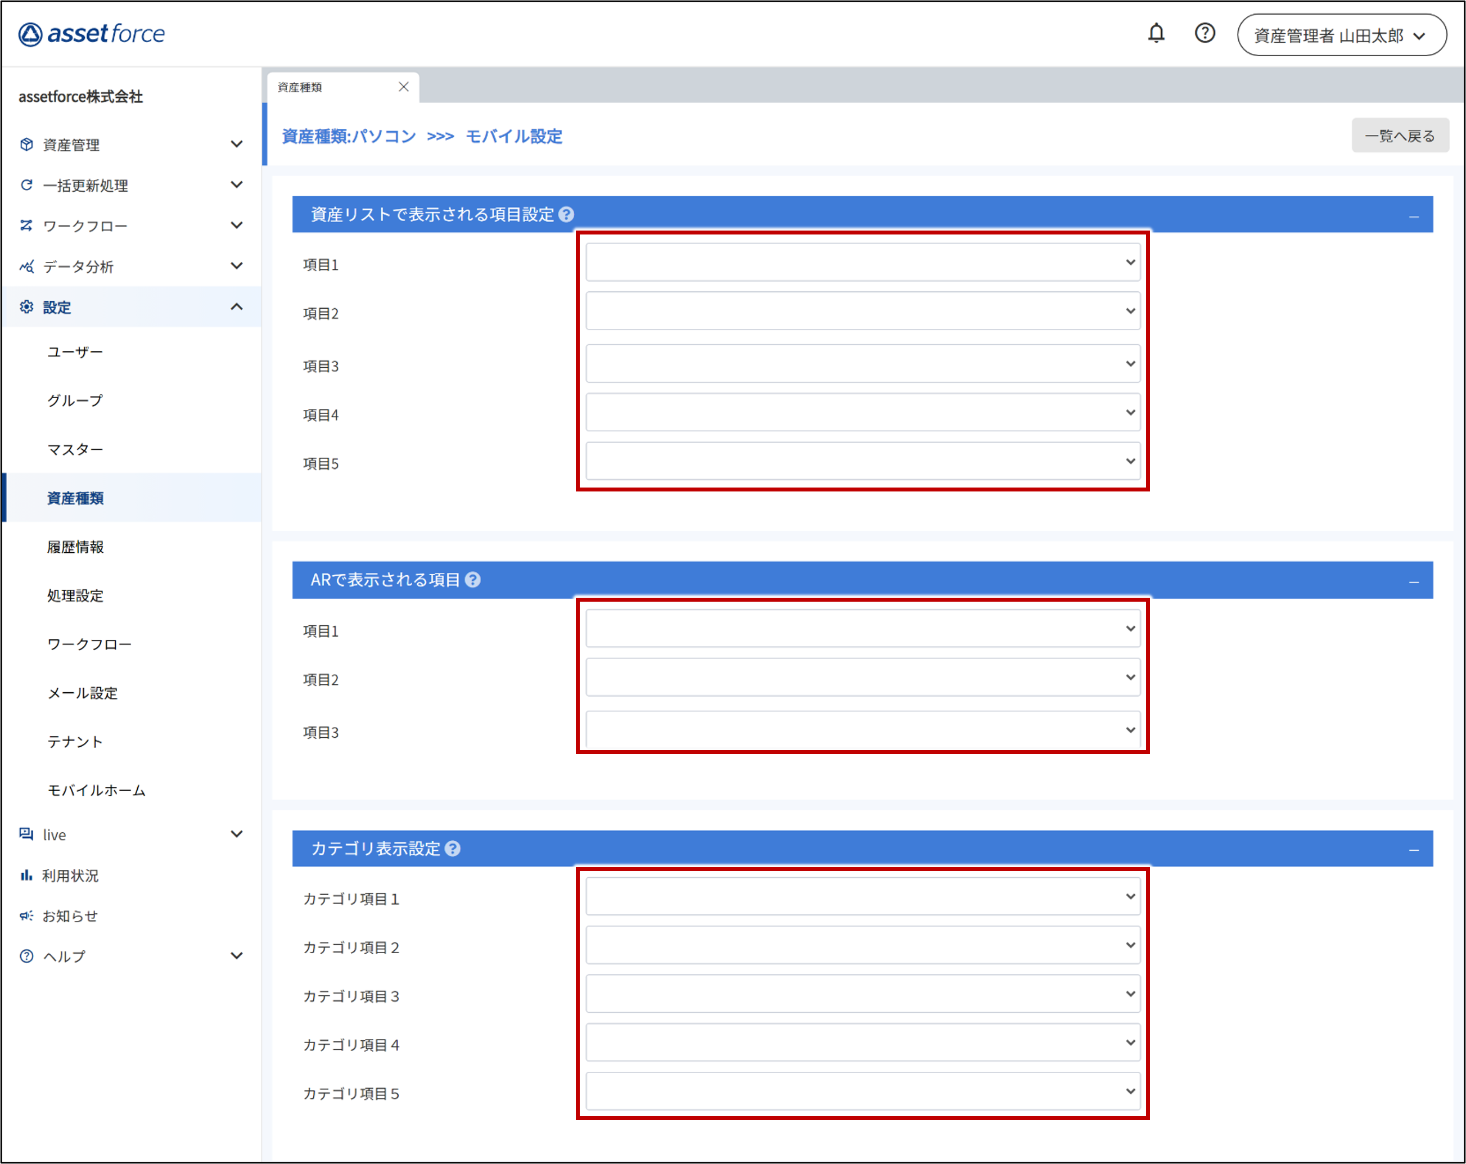Open the notifications bell icon
The image size is (1466, 1164).
point(1156,33)
